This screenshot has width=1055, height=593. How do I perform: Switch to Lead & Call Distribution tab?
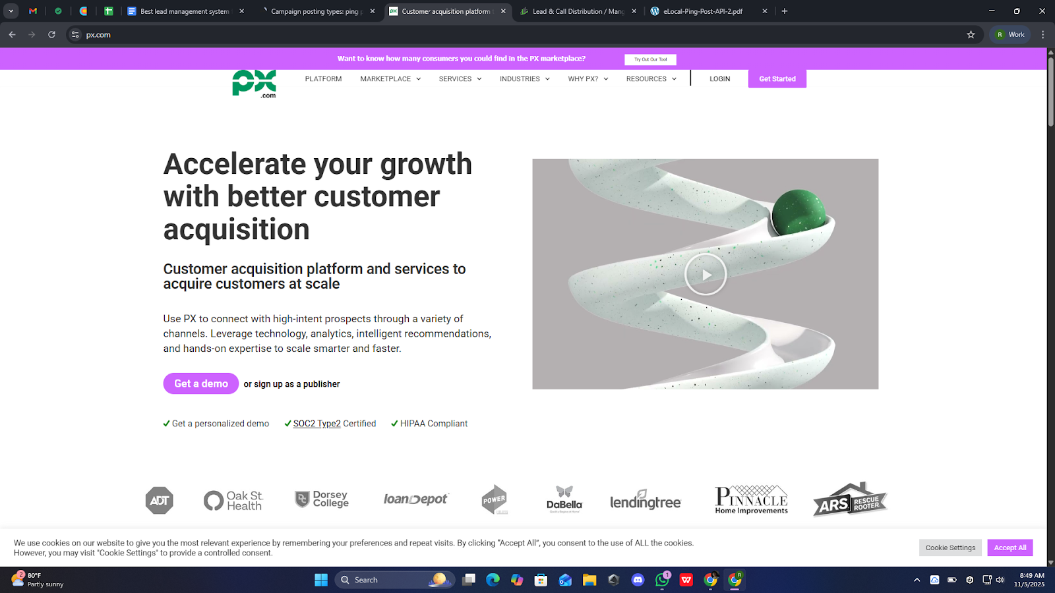[x=578, y=11]
